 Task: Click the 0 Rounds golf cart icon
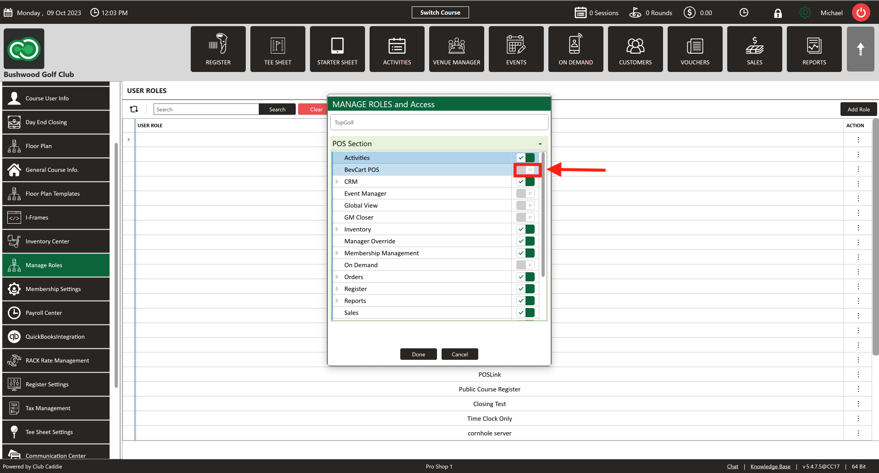coord(635,12)
